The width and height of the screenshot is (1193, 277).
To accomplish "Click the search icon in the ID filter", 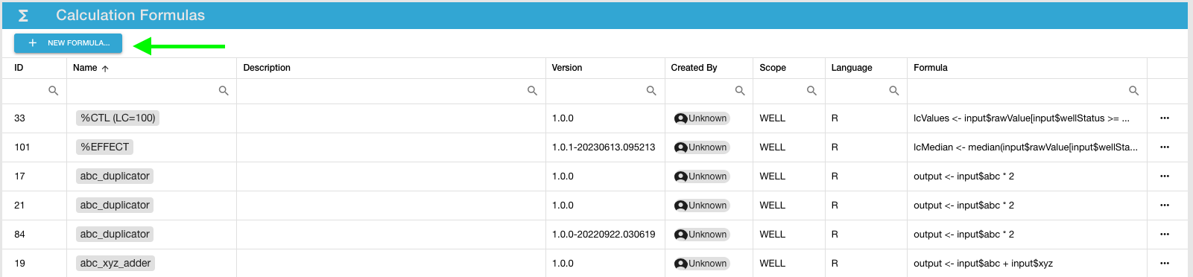I will click(x=53, y=91).
